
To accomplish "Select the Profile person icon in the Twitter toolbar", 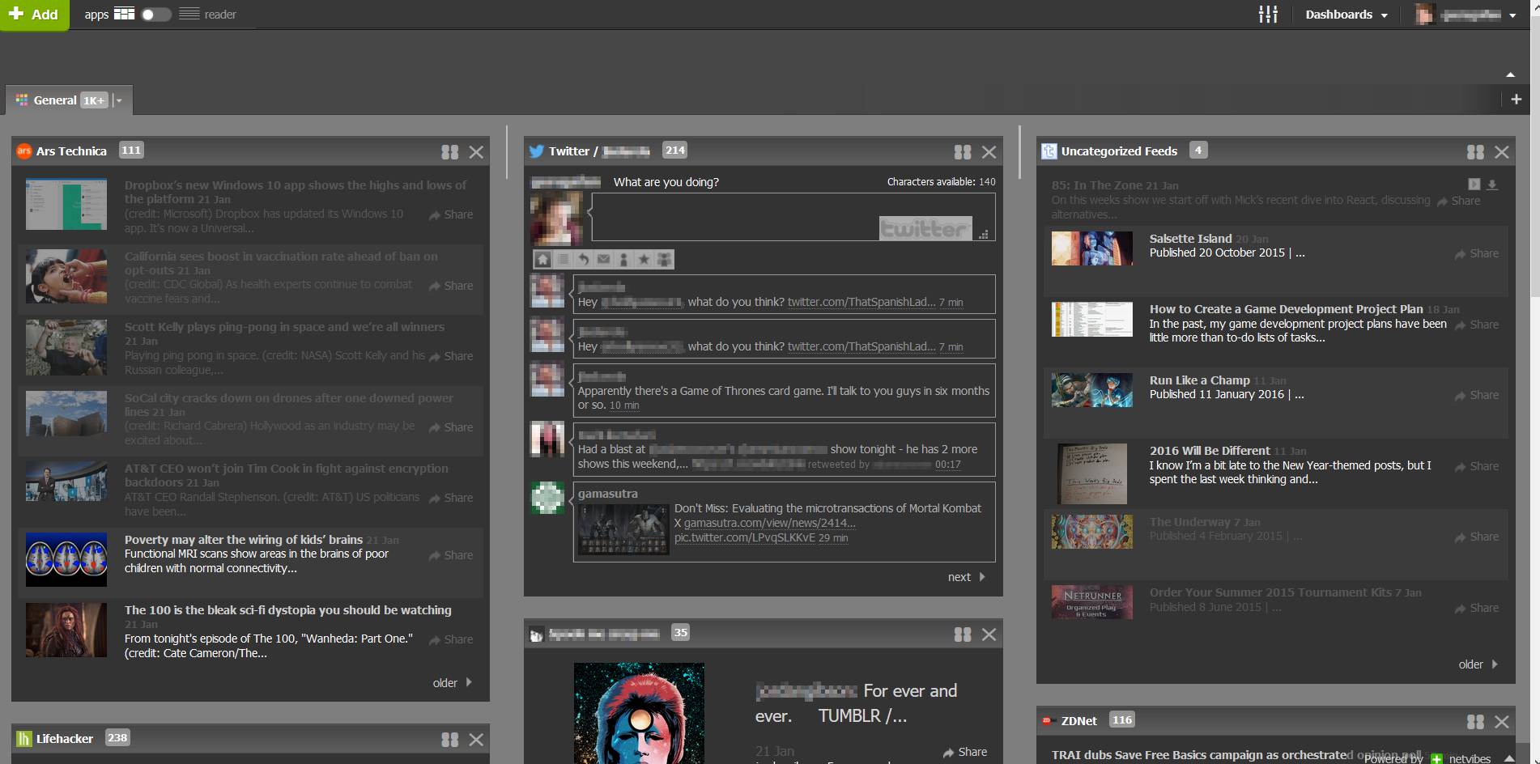I will [623, 260].
